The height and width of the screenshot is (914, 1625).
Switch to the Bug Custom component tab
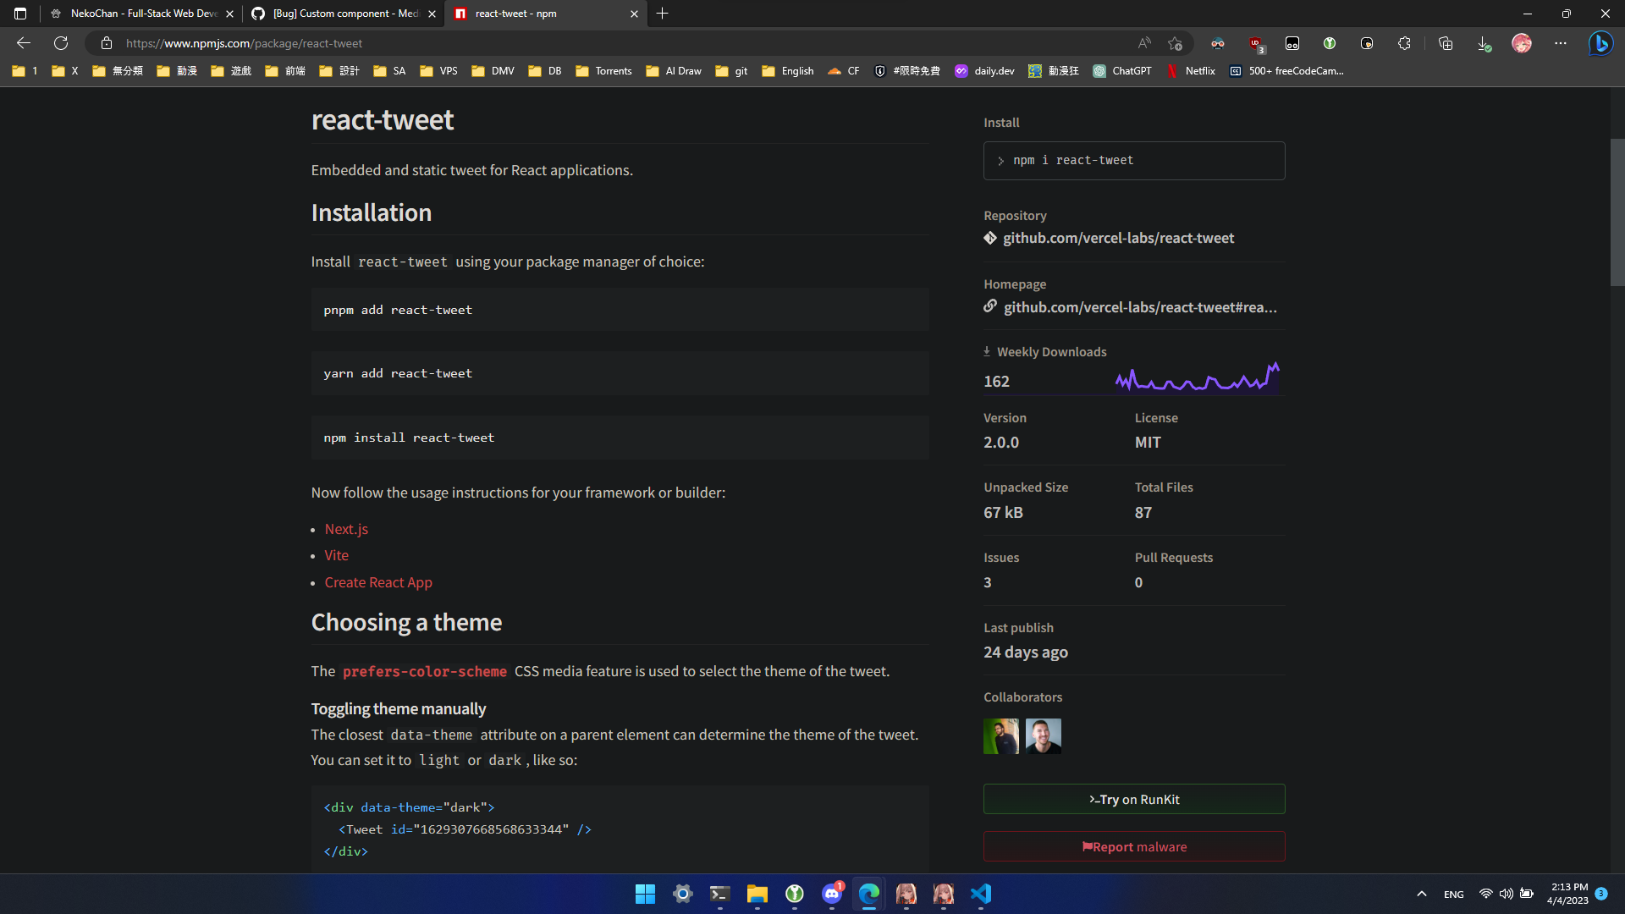[x=339, y=14]
